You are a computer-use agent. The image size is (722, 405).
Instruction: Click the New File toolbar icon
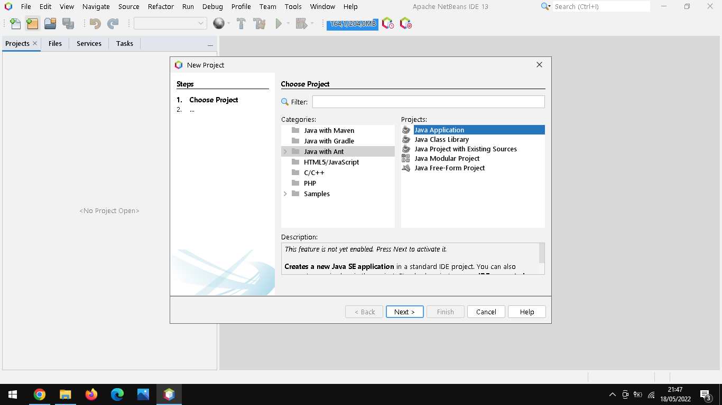pyautogui.click(x=15, y=23)
